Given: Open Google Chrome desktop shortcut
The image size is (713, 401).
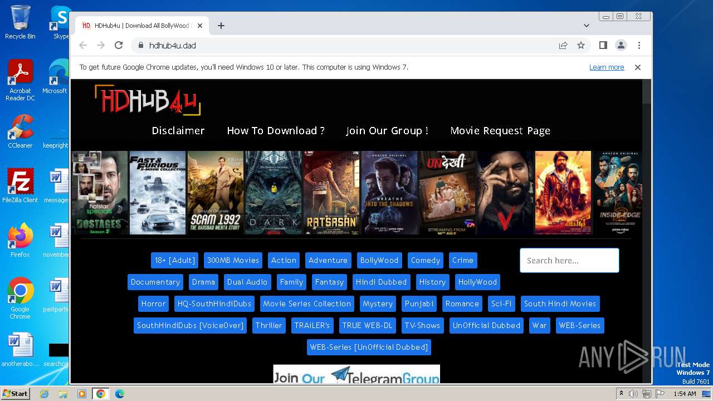Looking at the screenshot, I should (20, 298).
